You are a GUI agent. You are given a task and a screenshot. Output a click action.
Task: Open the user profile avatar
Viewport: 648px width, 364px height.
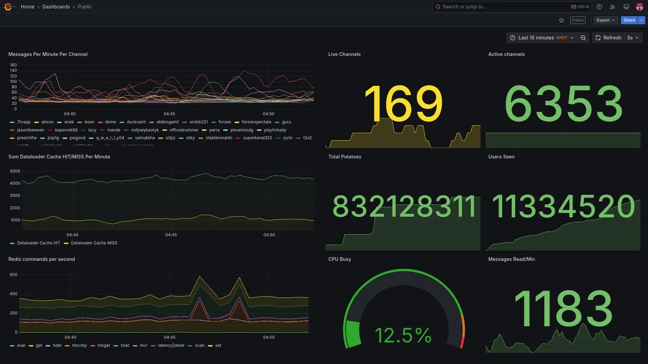click(x=639, y=7)
